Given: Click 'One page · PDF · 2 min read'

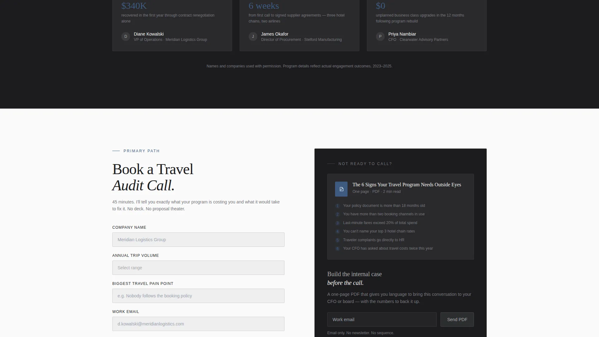Looking at the screenshot, I should pyautogui.click(x=377, y=192).
